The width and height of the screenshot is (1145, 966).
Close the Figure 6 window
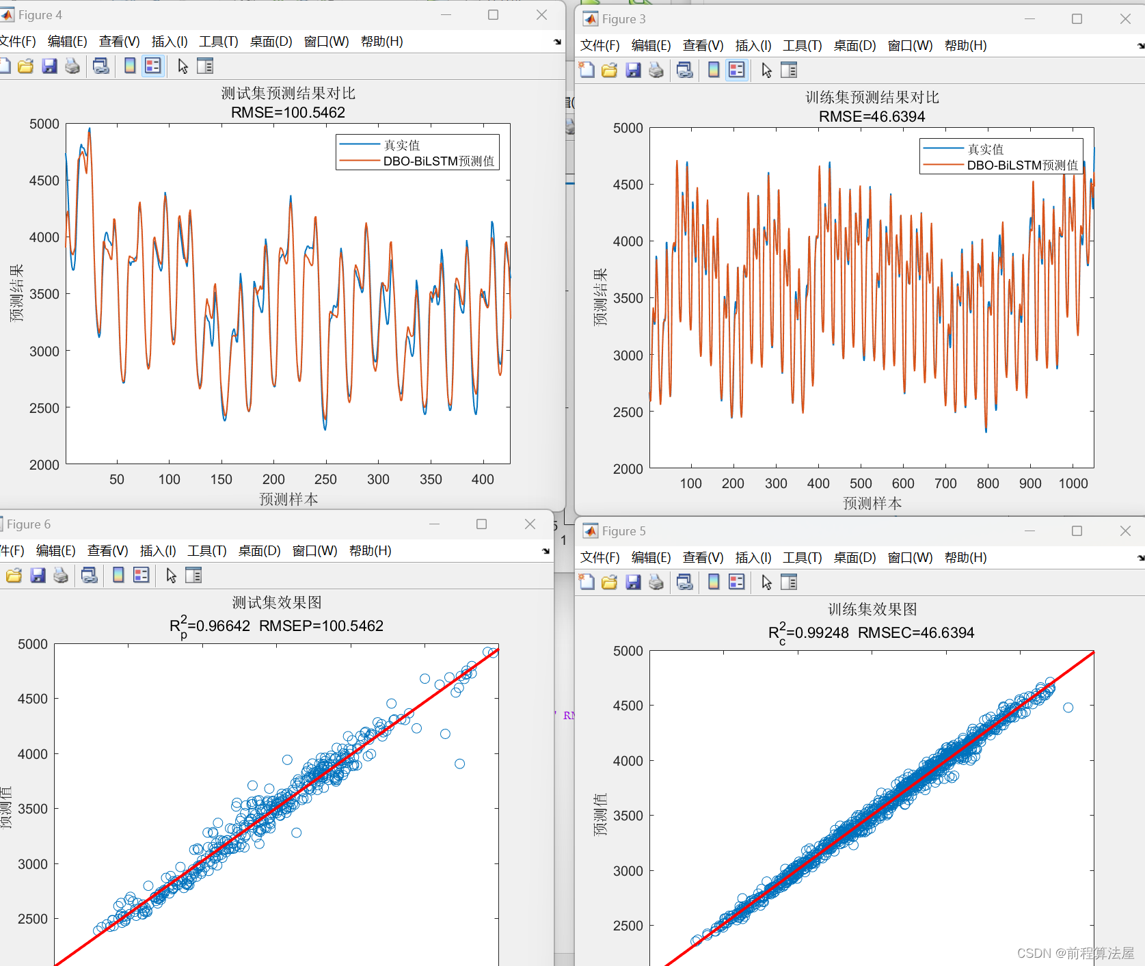(x=530, y=524)
